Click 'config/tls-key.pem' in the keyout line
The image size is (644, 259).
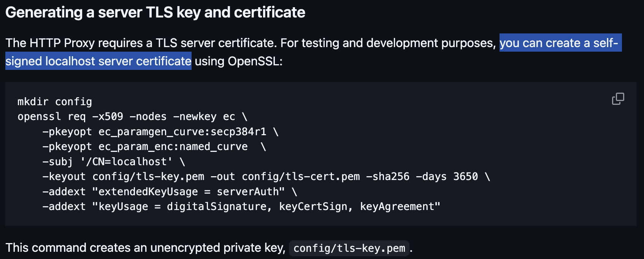(x=148, y=177)
